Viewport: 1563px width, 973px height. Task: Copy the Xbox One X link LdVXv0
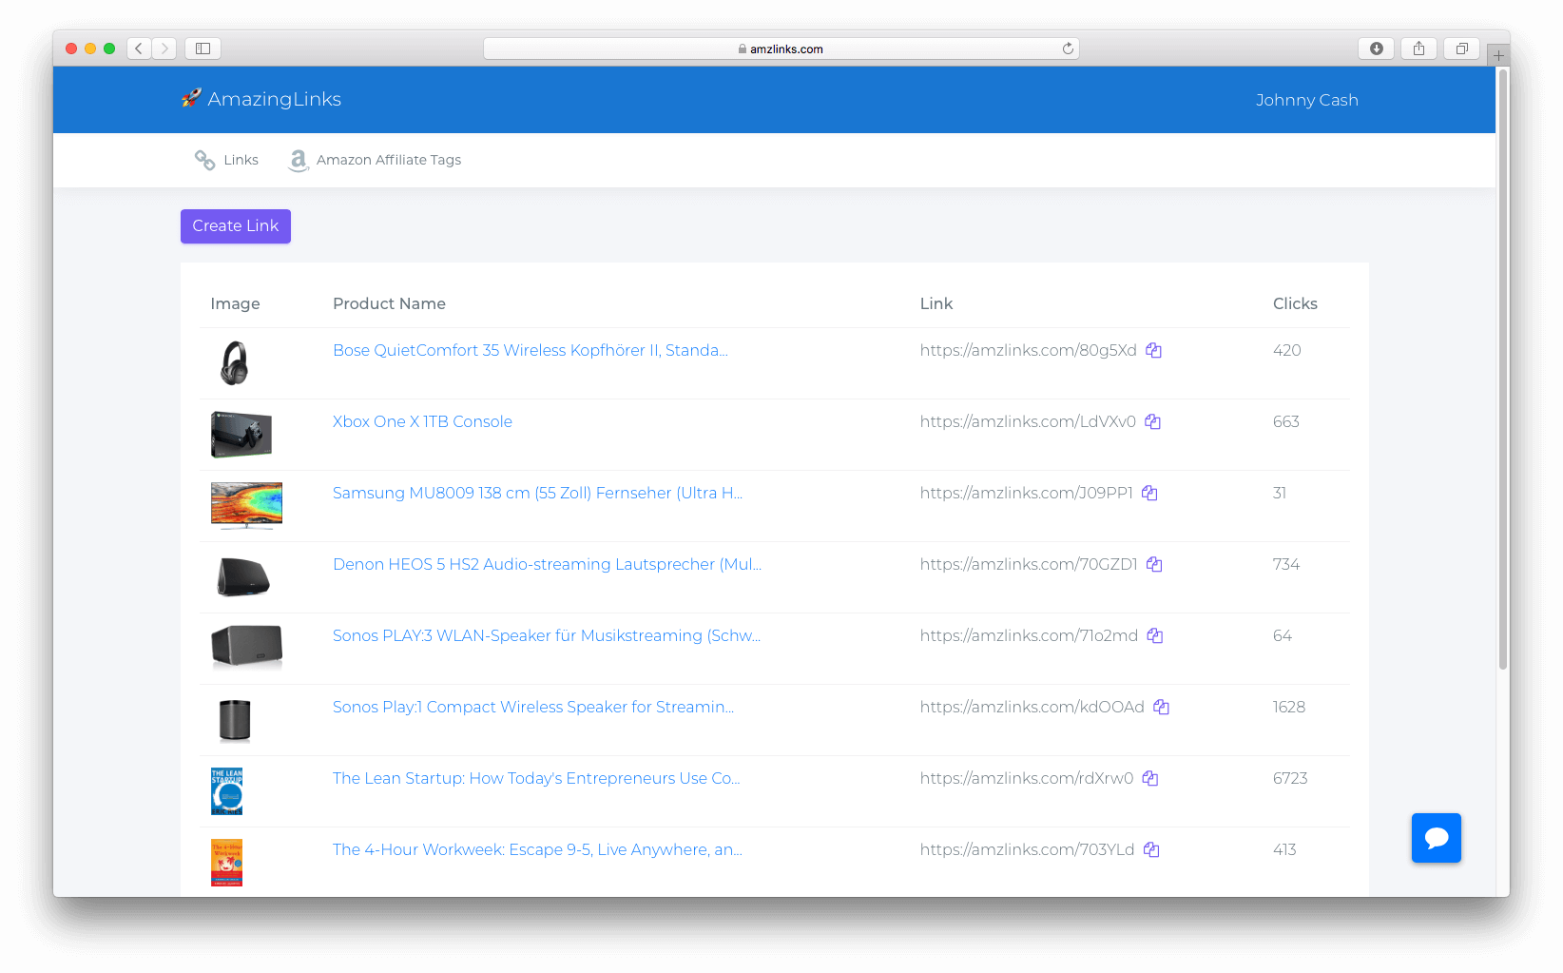coord(1152,421)
